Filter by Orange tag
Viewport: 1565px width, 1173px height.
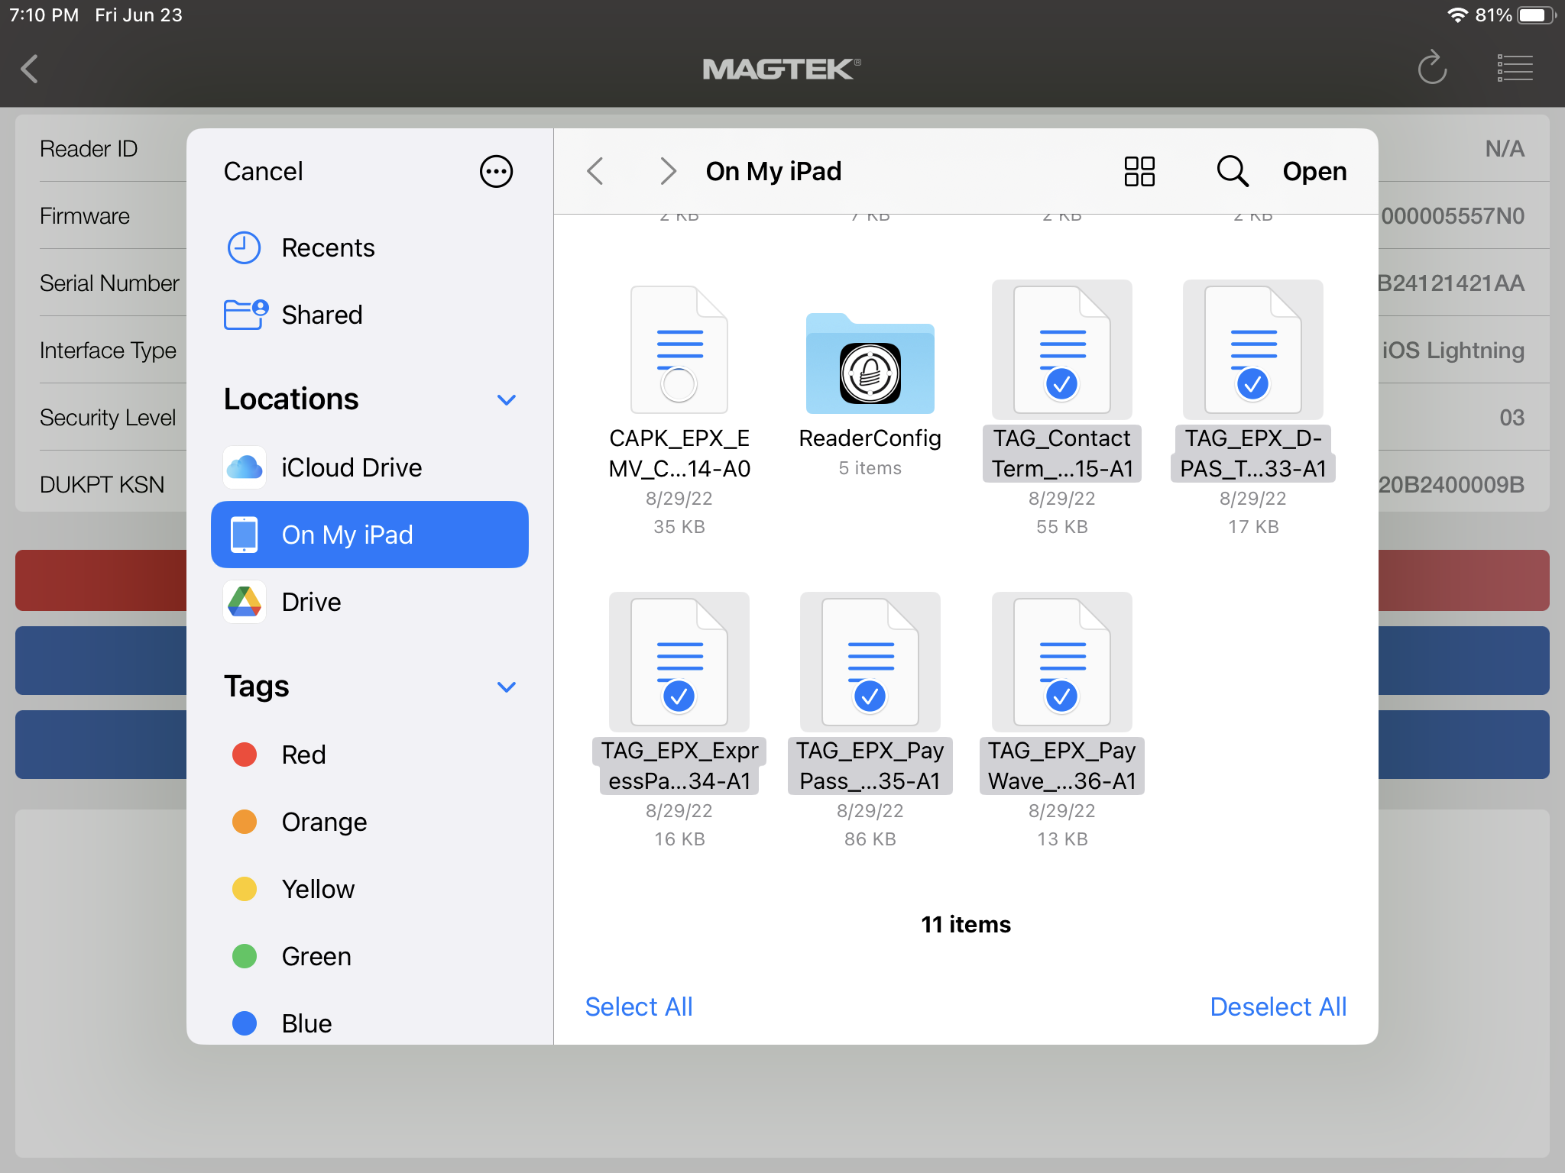click(370, 822)
